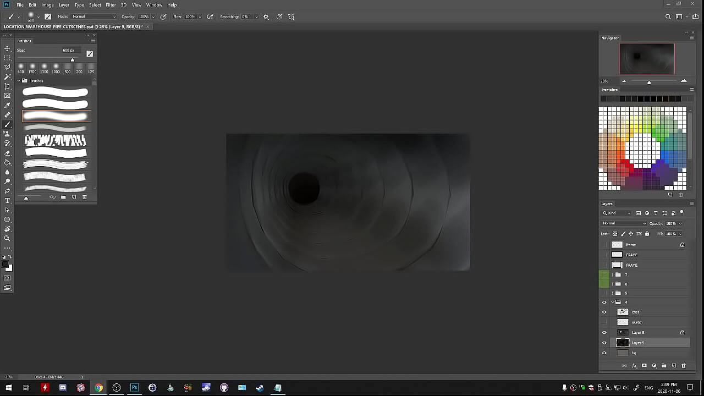
Task: Collapse layer group 4
Action: click(x=612, y=302)
